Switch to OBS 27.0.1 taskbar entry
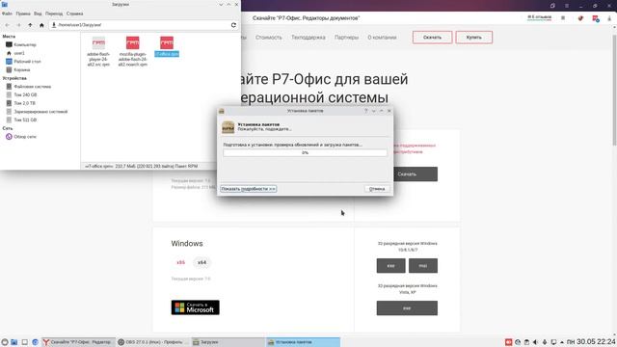The width and height of the screenshot is (617, 347). point(152,342)
